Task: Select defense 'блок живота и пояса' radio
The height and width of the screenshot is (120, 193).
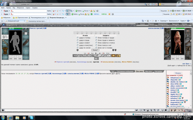Action: [96, 43]
